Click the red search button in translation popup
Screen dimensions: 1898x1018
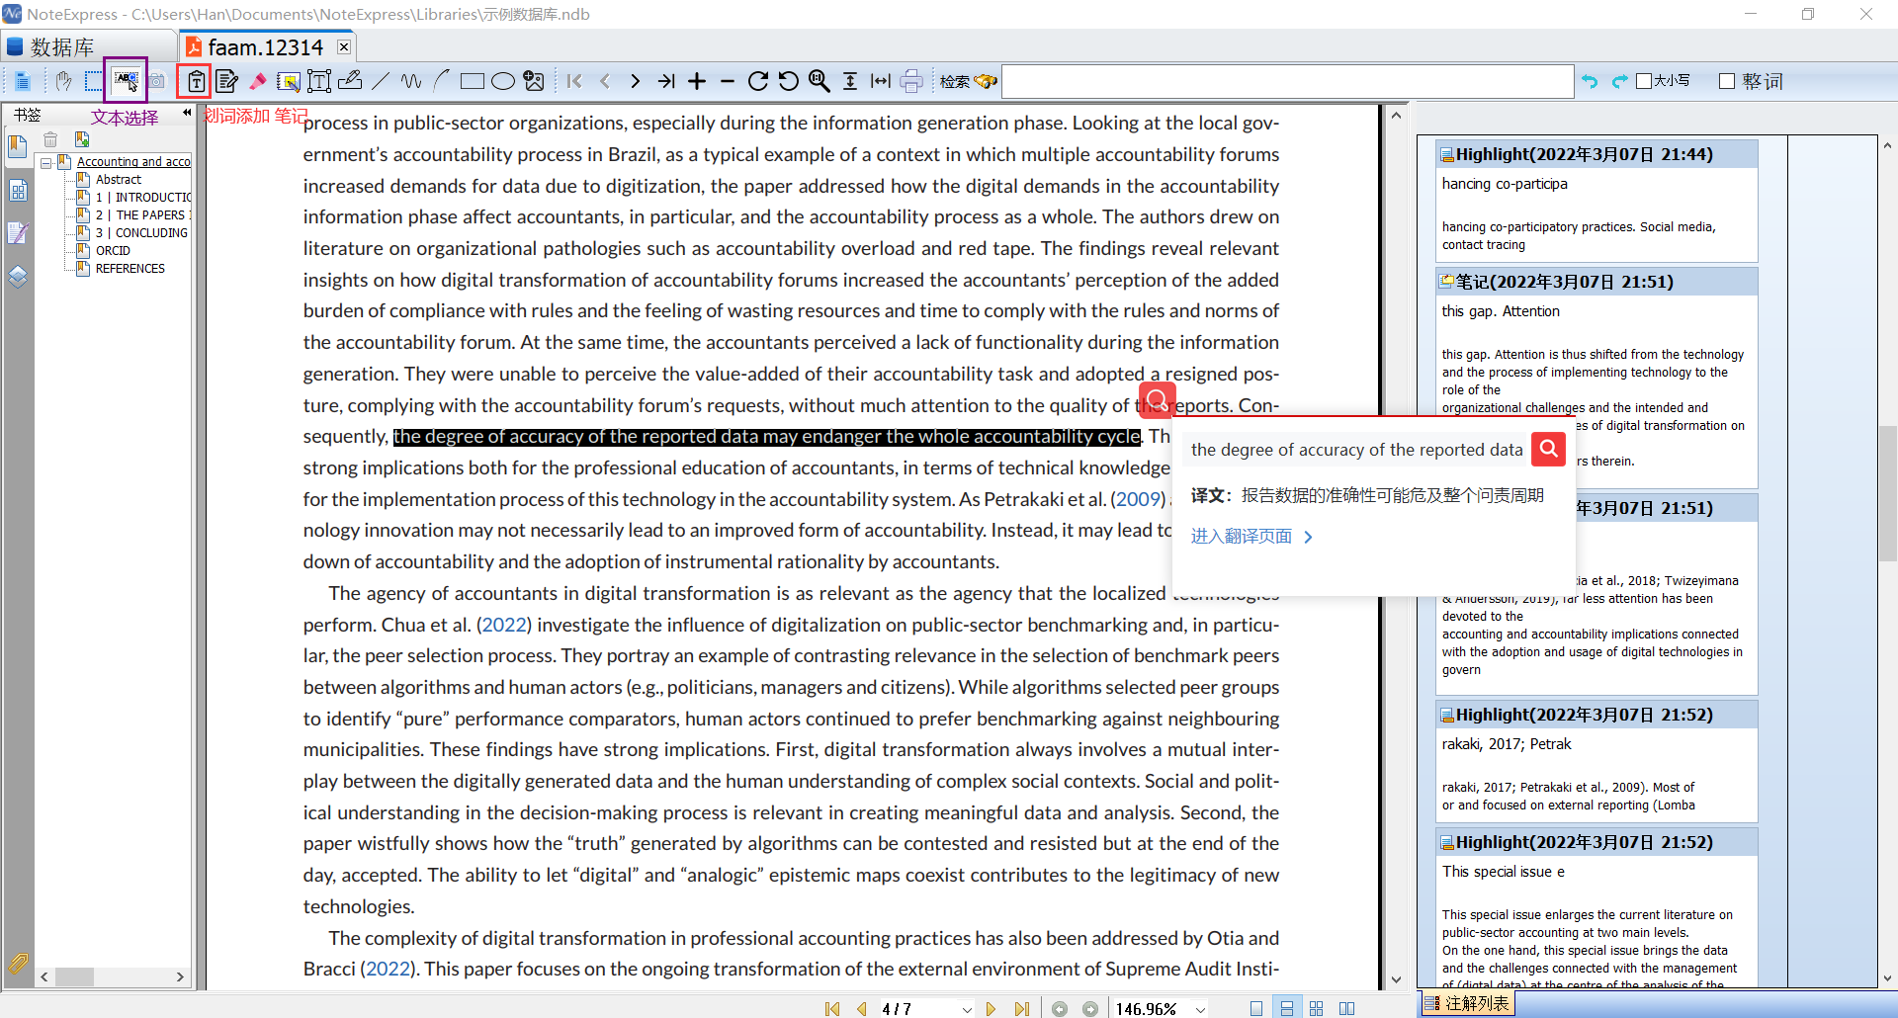click(1548, 449)
